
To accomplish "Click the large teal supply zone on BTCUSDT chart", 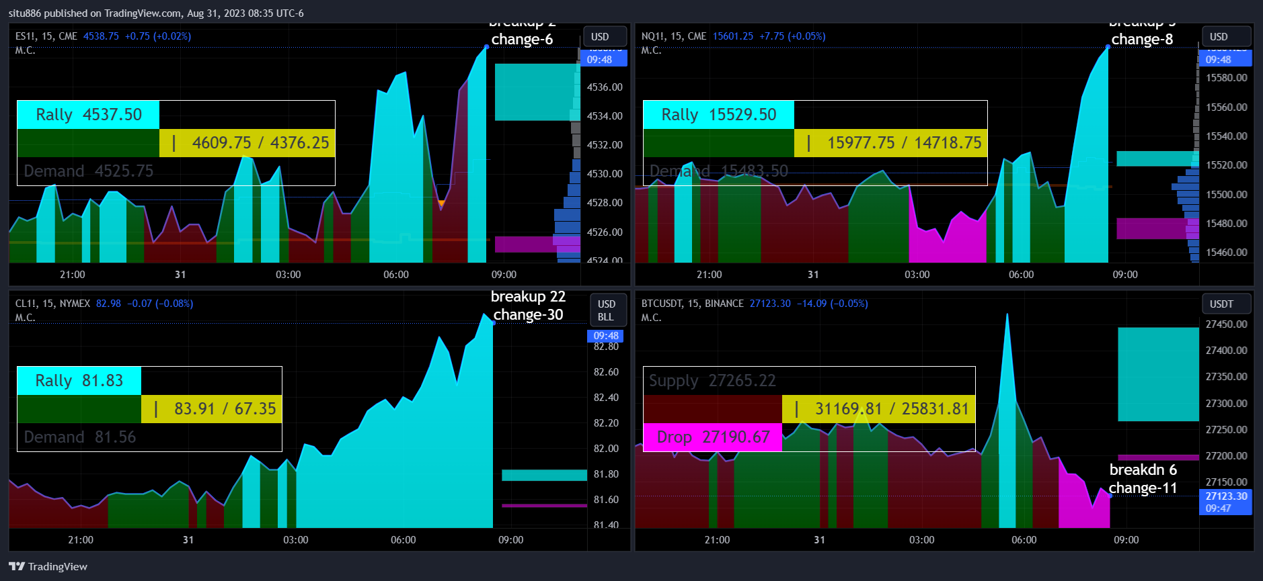I will click(1158, 374).
